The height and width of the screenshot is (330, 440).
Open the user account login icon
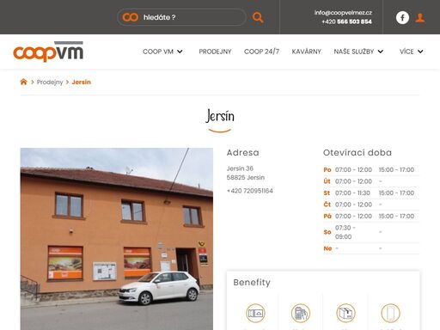[x=420, y=17]
